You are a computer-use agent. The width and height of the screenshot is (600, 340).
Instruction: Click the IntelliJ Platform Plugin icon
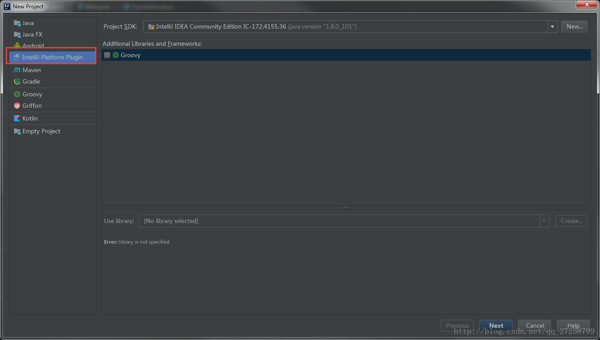(x=17, y=57)
